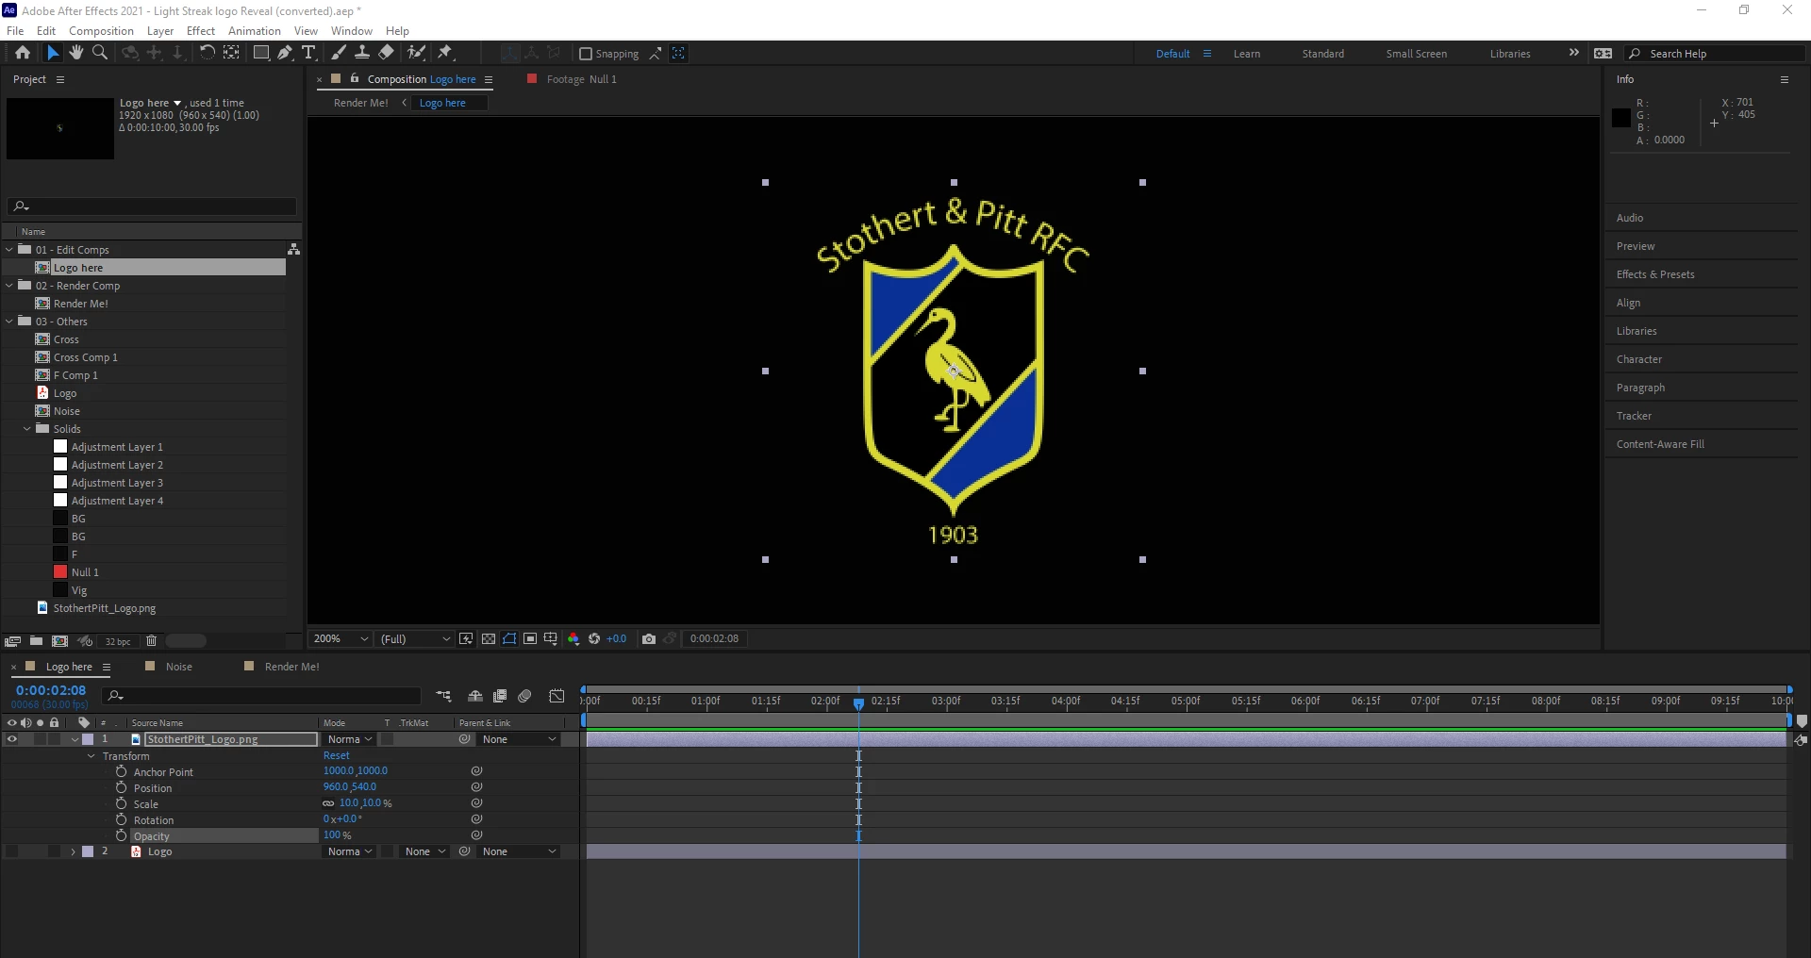This screenshot has width=1811, height=958.
Task: Select the Rectangle shape tool
Action: (260, 53)
